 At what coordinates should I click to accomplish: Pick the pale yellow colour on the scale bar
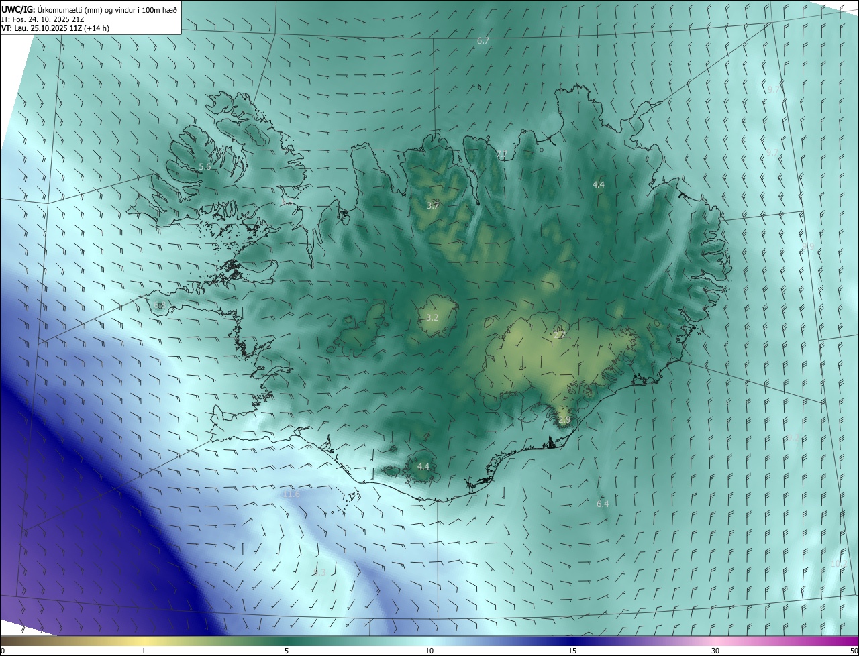pyautogui.click(x=144, y=641)
